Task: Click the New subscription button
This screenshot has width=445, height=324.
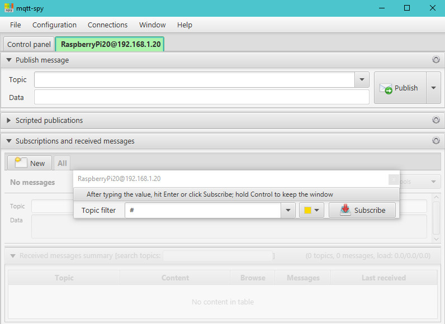Action: (30, 163)
